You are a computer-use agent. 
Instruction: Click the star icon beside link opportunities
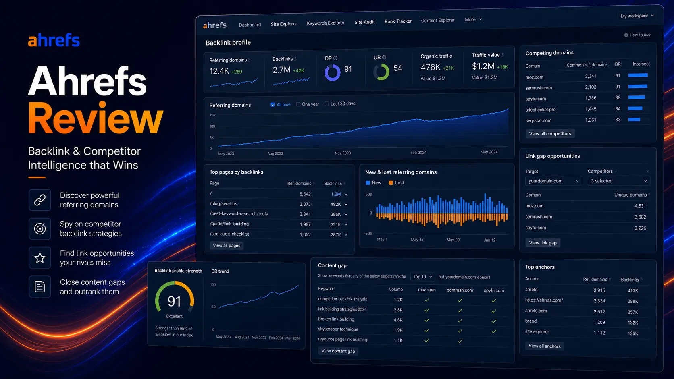[40, 258]
